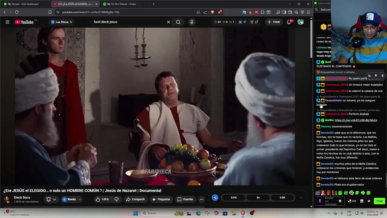
Task: Open Kick chat settings gear
Action: [x=369, y=201]
